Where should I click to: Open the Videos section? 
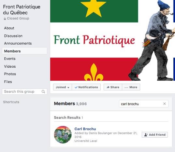click(10, 66)
